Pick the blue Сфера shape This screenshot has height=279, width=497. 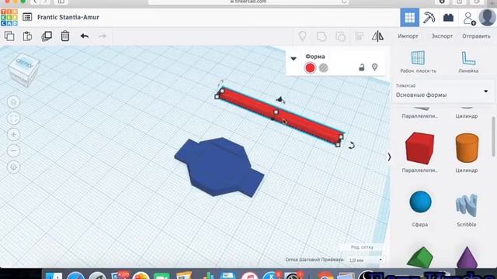pyautogui.click(x=420, y=201)
